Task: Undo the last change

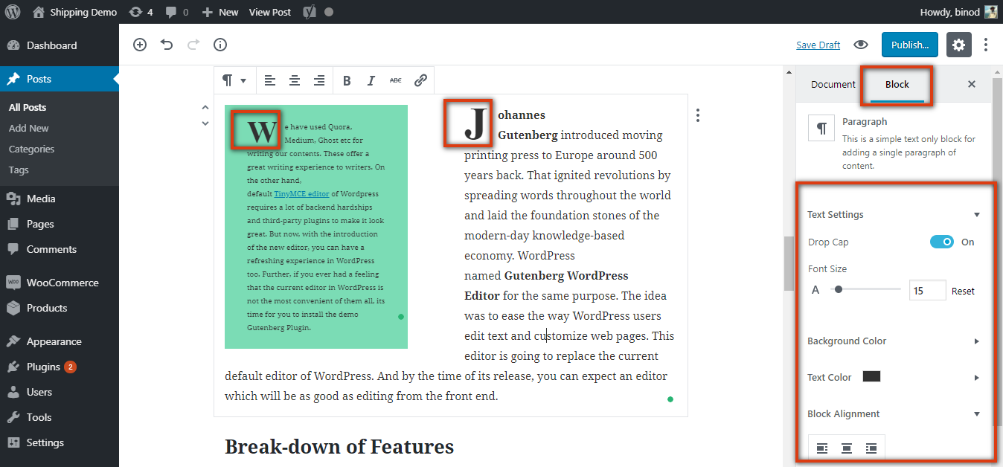Action: (167, 45)
